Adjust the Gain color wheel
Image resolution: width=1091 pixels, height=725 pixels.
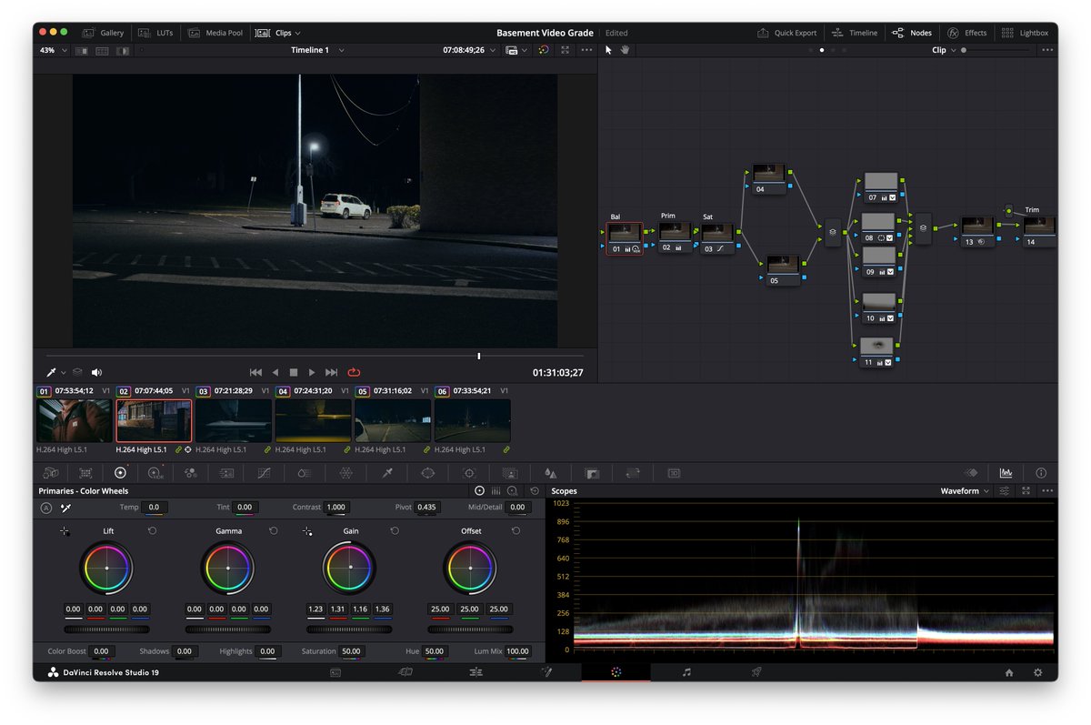coord(349,568)
